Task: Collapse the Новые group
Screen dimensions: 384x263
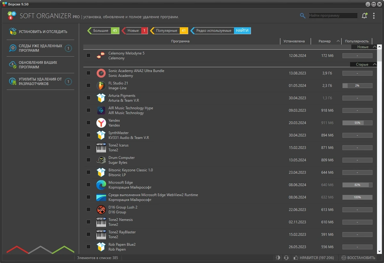Action: tap(374, 47)
